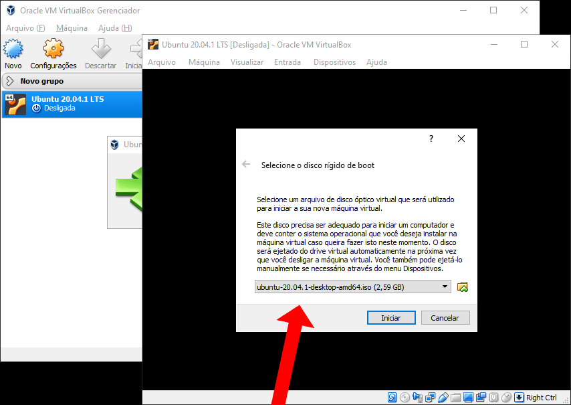The image size is (571, 405).
Task: Click the Novo grupo header label
Action: 42,81
